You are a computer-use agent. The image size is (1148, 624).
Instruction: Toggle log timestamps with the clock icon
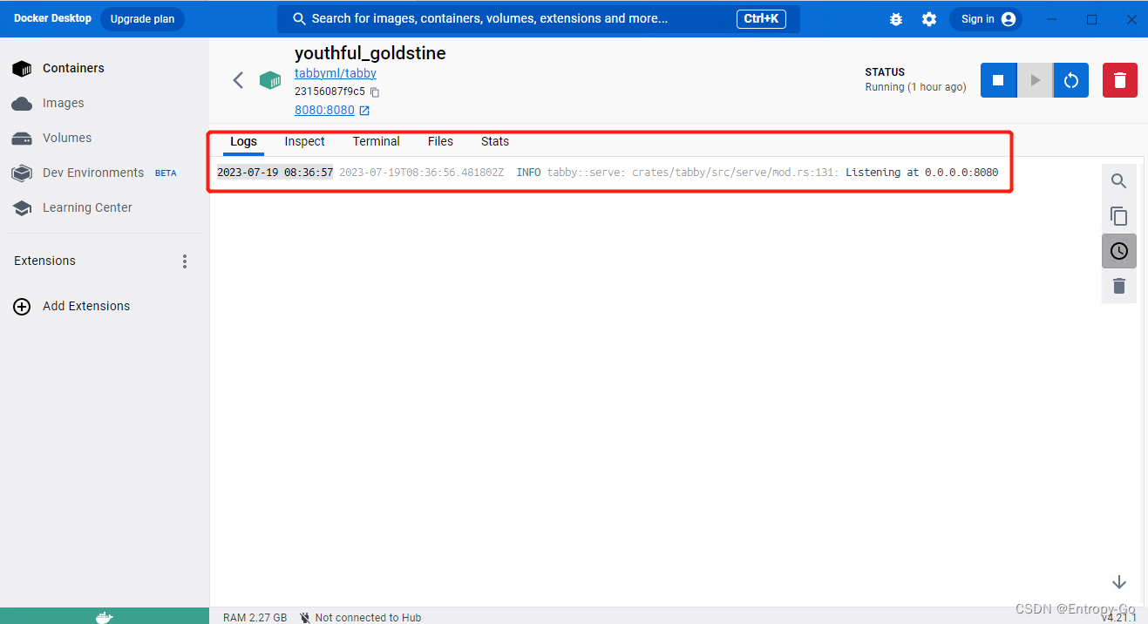[1118, 250]
